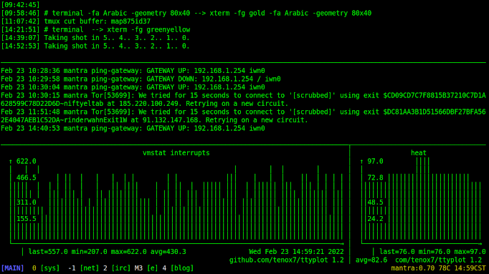Click the niftyeltab at 185.220.100.249 line
The width and height of the screenshot is (489, 274).
145,104
